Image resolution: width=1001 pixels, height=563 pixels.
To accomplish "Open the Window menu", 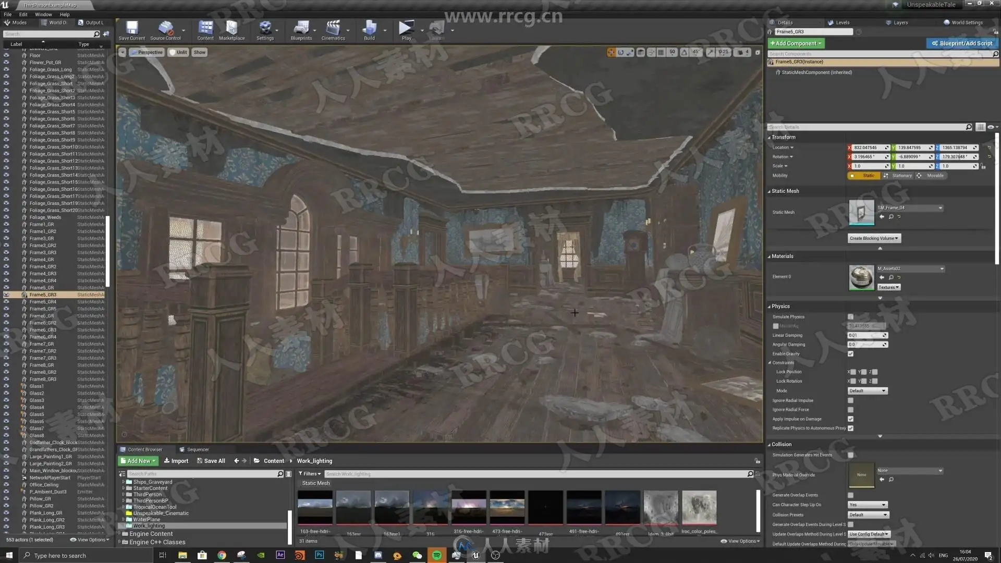I will [x=43, y=15].
